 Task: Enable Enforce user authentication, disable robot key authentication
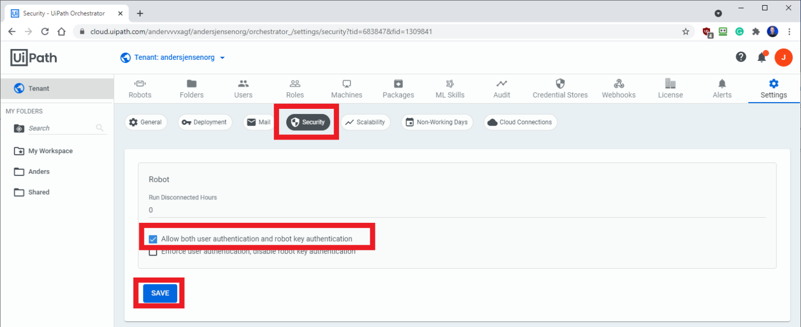coord(153,251)
